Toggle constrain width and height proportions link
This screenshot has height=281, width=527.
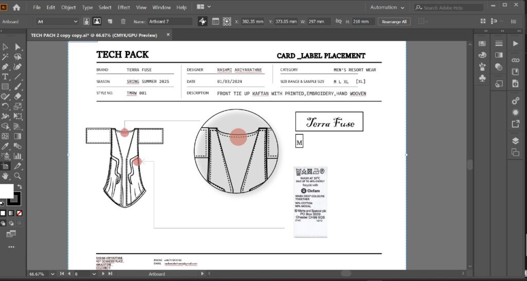coord(338,22)
